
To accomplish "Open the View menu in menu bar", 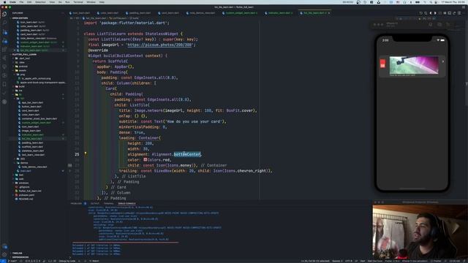I will pos(52,2).
